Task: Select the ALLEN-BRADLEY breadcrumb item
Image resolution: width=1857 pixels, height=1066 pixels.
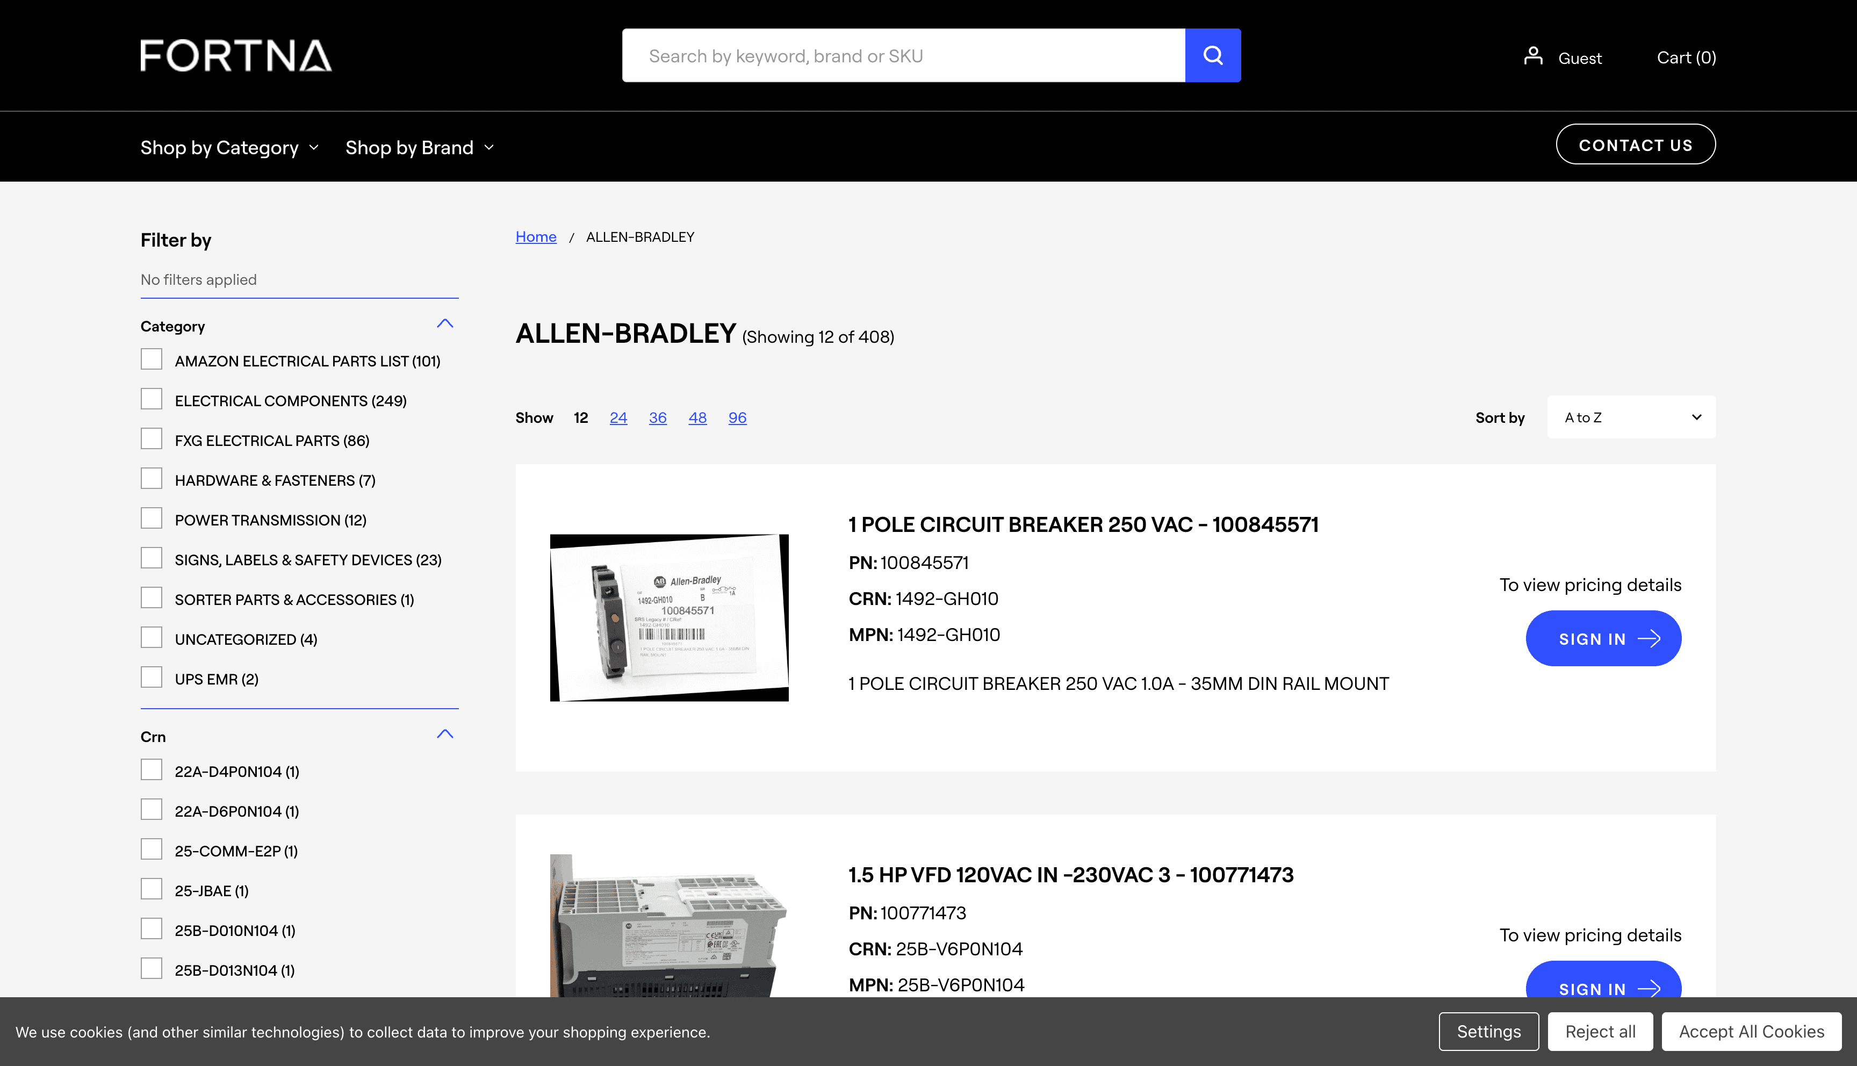Action: click(640, 236)
